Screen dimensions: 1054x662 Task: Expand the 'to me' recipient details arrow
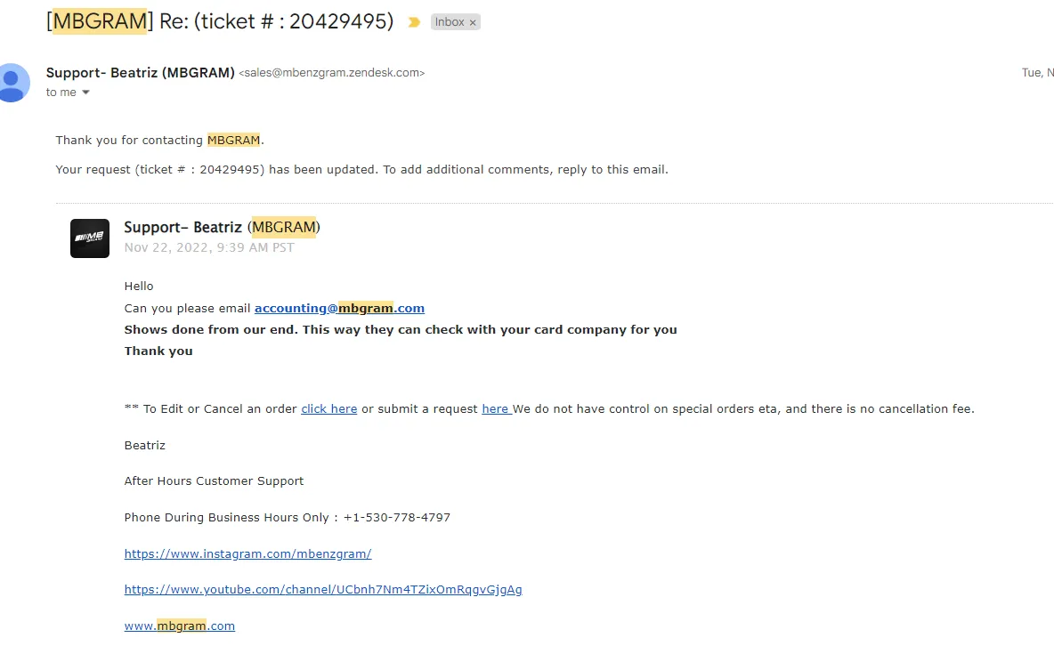[85, 92]
